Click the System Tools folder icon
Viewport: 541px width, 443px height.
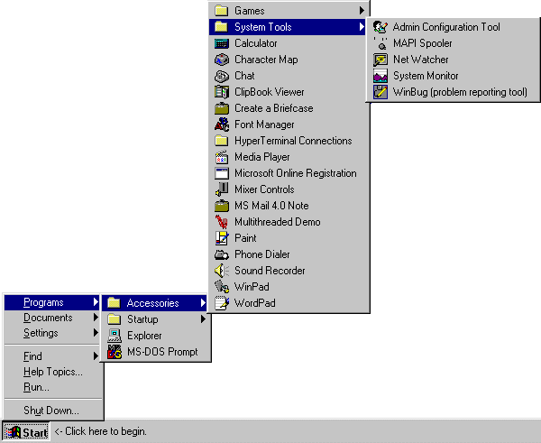pyautogui.click(x=222, y=27)
